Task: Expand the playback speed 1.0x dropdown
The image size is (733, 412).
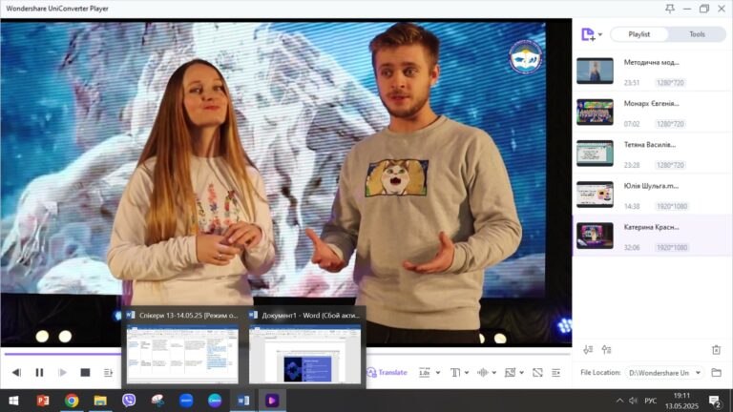Action: 429,373
